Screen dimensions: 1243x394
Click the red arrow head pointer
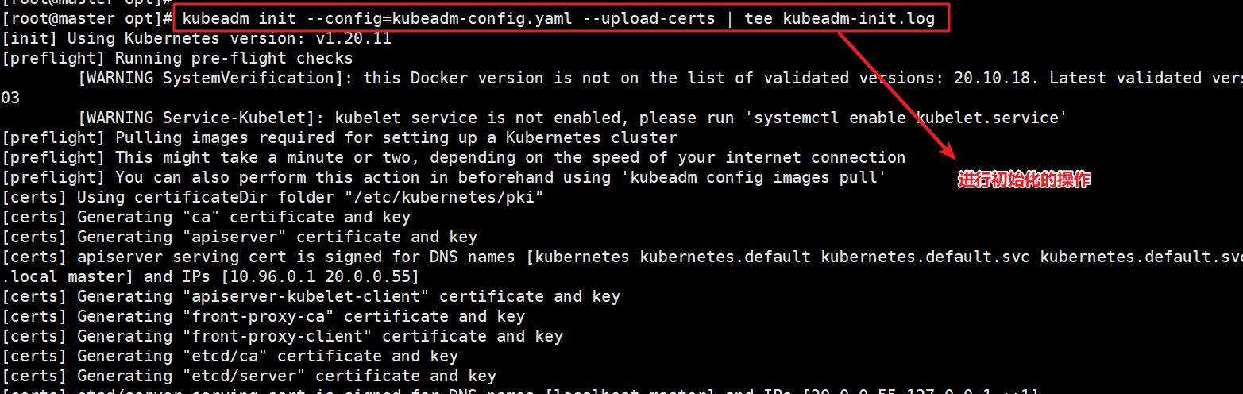(943, 149)
